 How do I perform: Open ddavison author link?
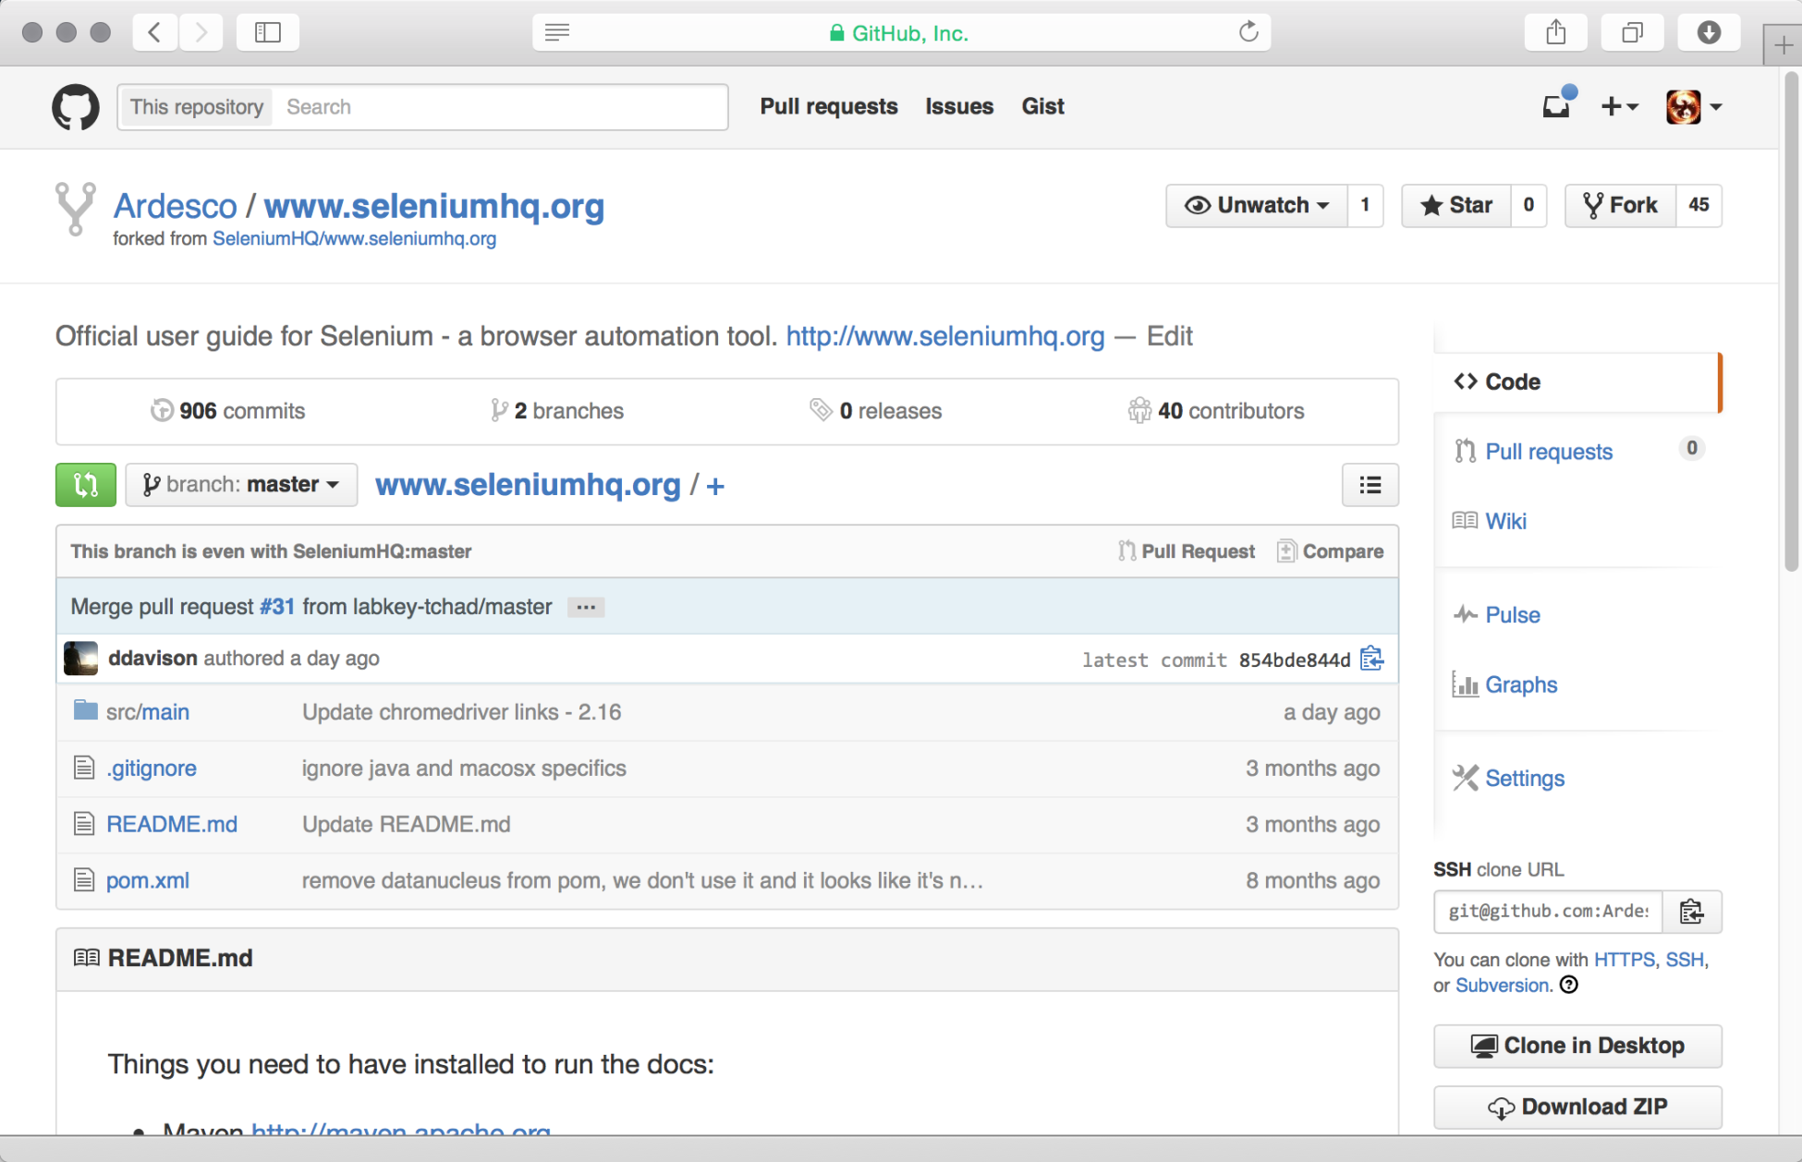(x=152, y=659)
